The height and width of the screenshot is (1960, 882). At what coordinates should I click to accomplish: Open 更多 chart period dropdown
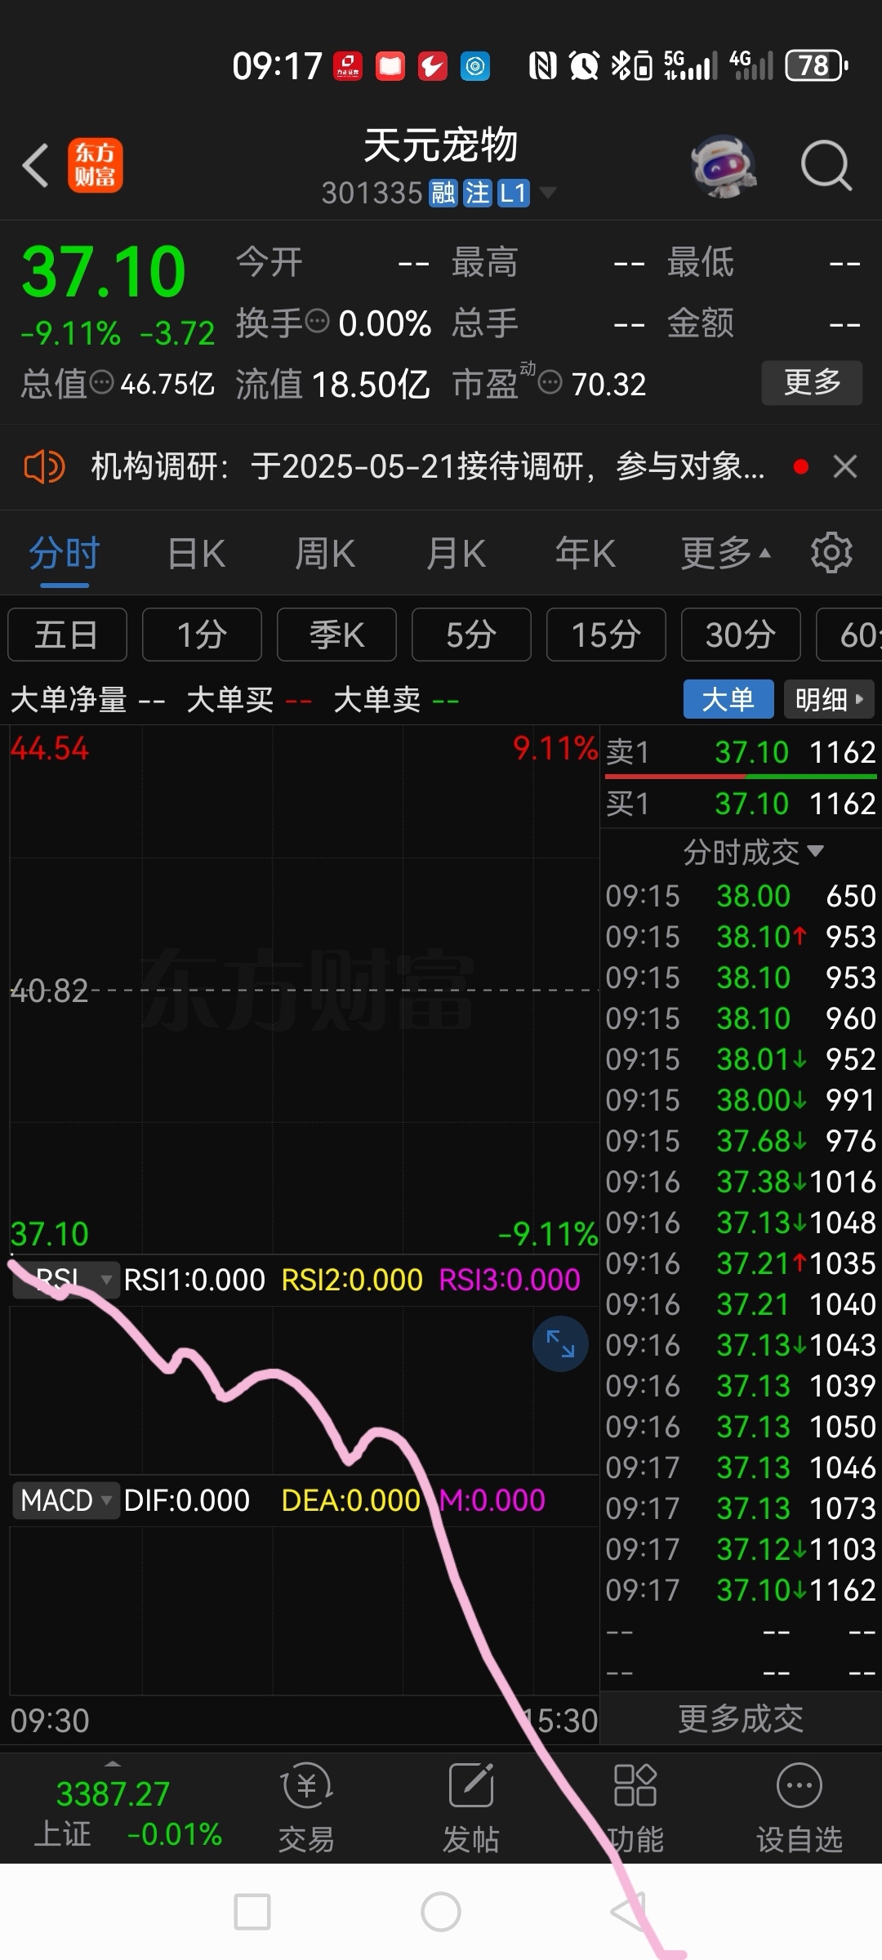point(725,553)
